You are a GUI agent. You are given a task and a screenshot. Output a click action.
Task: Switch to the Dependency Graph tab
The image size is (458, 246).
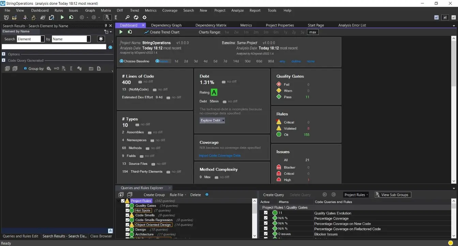166,25
